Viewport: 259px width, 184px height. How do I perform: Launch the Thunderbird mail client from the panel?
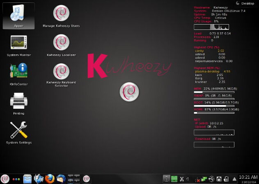(x=61, y=179)
